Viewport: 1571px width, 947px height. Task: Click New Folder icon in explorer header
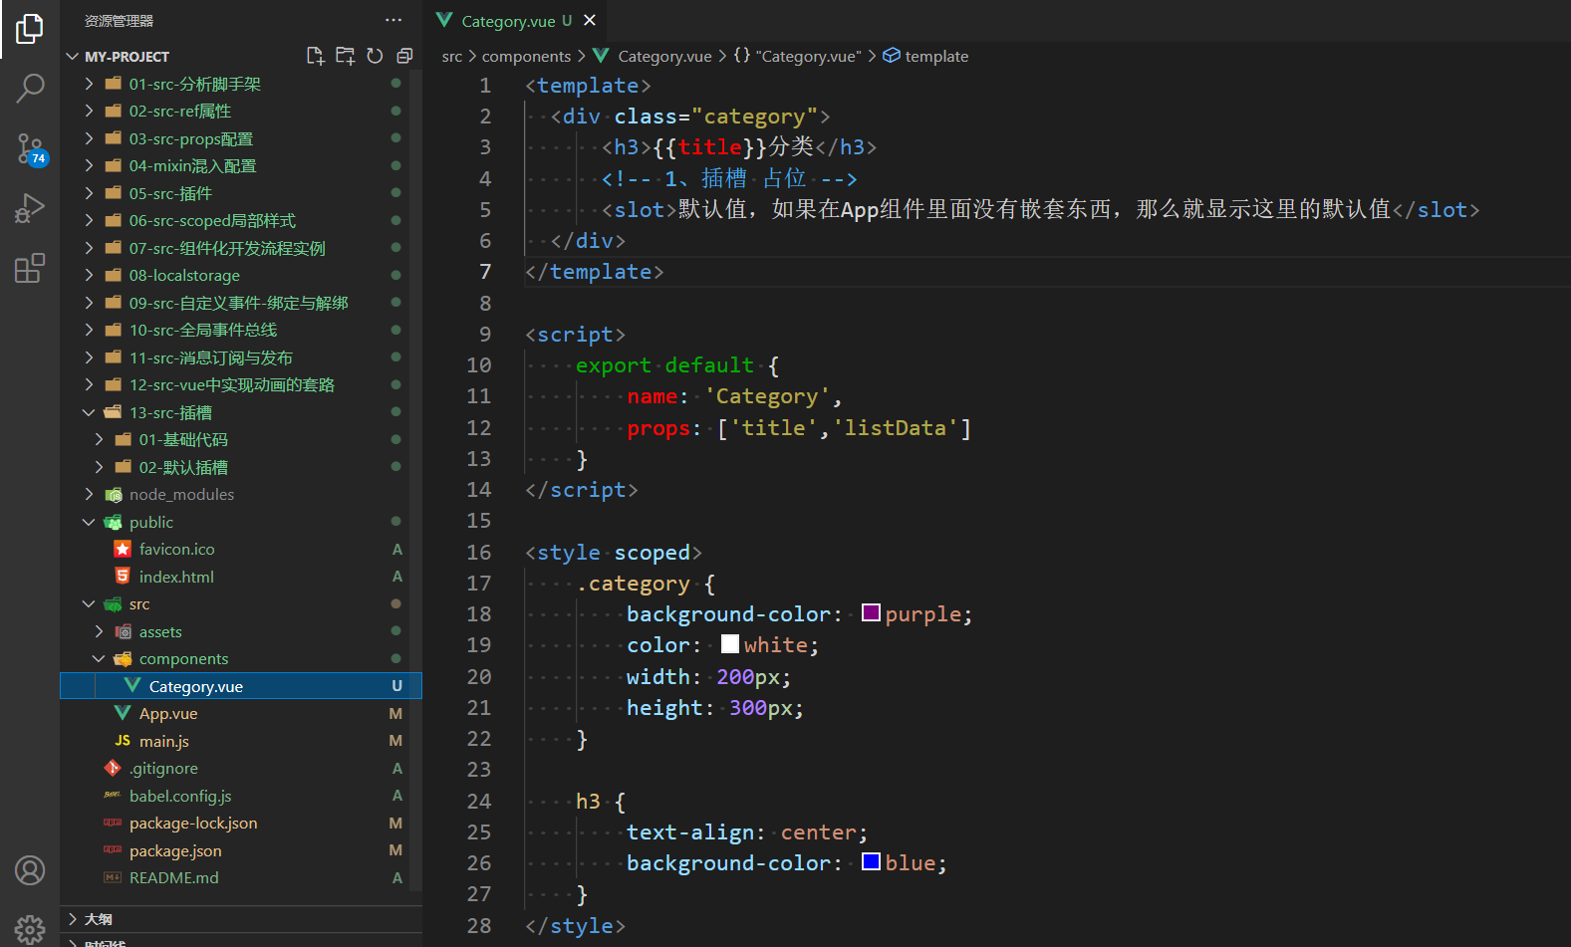[x=345, y=56]
